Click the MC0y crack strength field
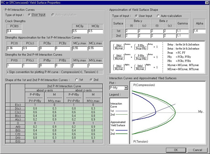This screenshot has height=154, width=210. [x=79, y=31]
